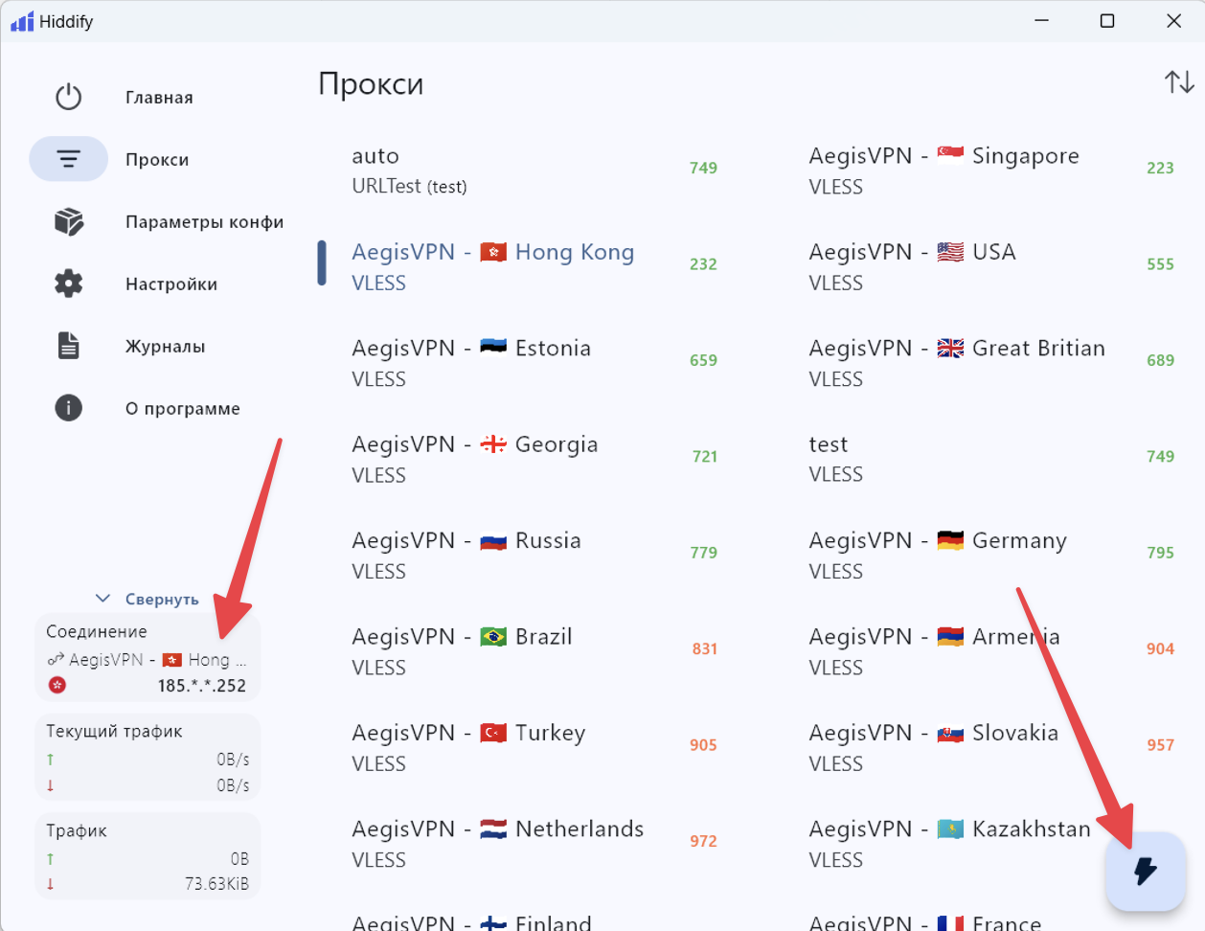The width and height of the screenshot is (1205, 931).
Task: Open Журналы section
Action: point(165,347)
